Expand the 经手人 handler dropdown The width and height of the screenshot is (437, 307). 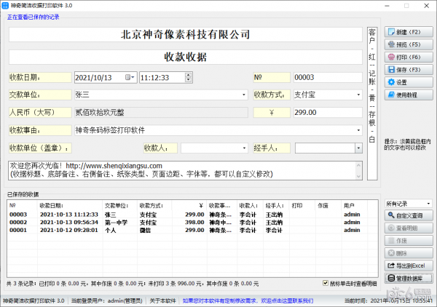(x=358, y=148)
